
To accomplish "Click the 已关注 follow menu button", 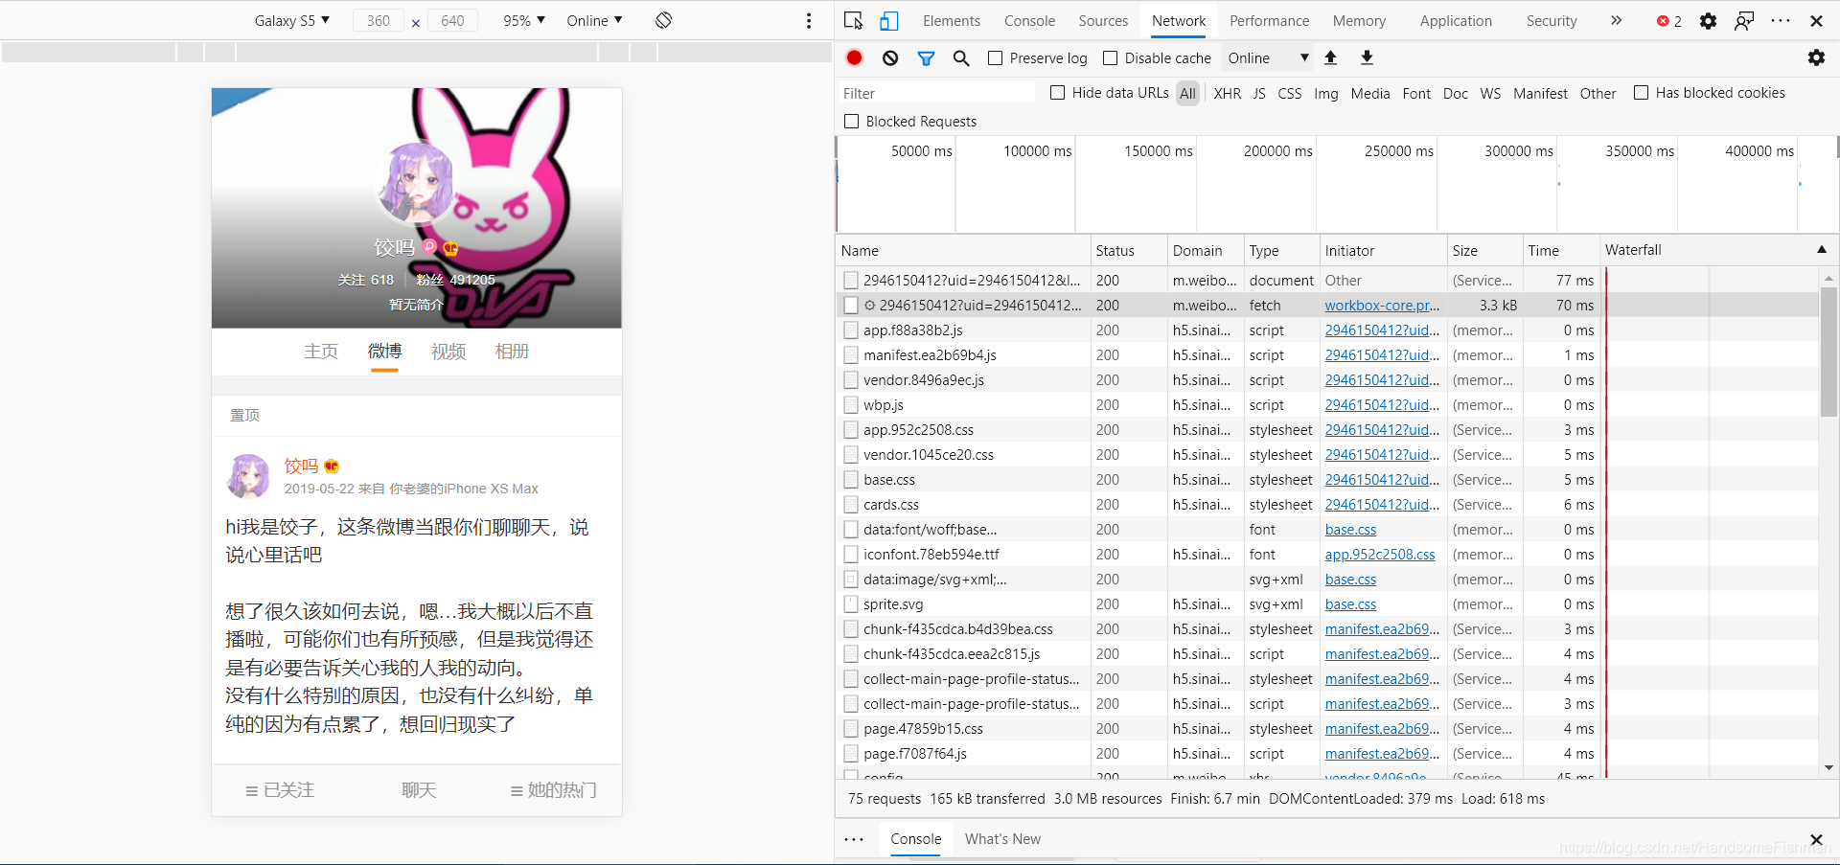I will pyautogui.click(x=280, y=790).
